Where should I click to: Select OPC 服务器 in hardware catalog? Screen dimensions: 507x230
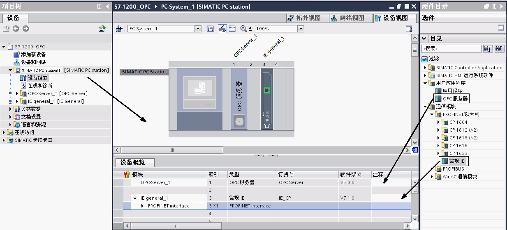pyautogui.click(x=455, y=99)
